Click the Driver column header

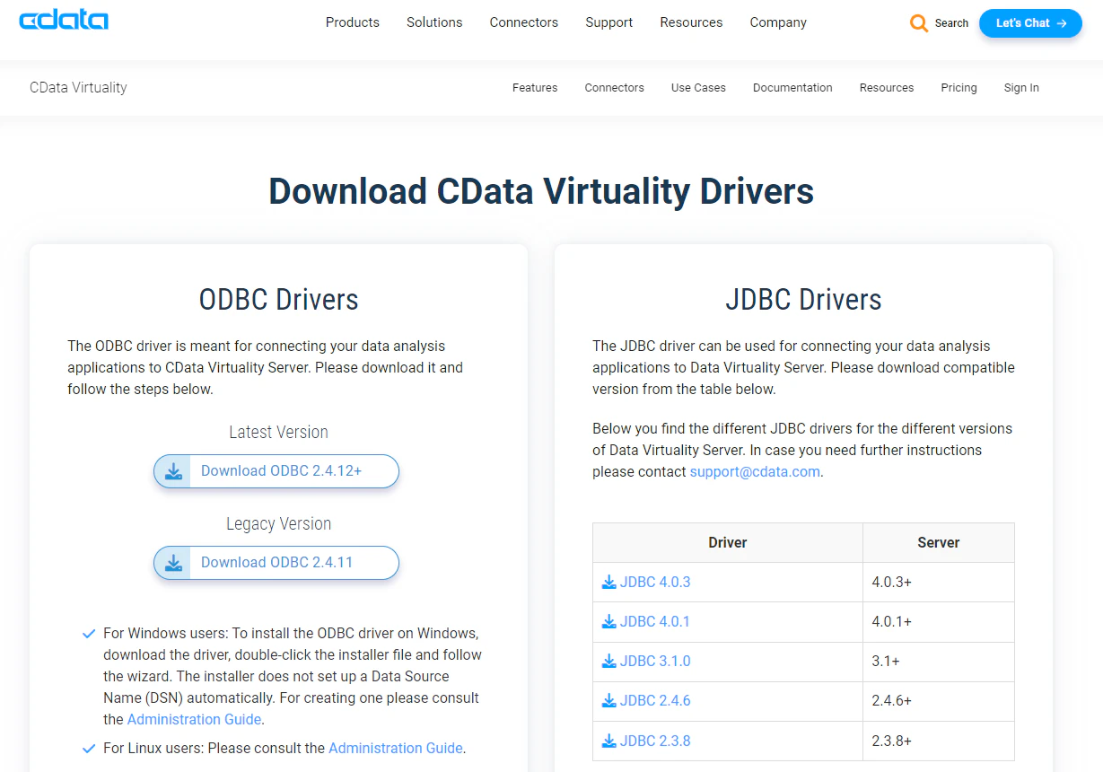point(728,542)
